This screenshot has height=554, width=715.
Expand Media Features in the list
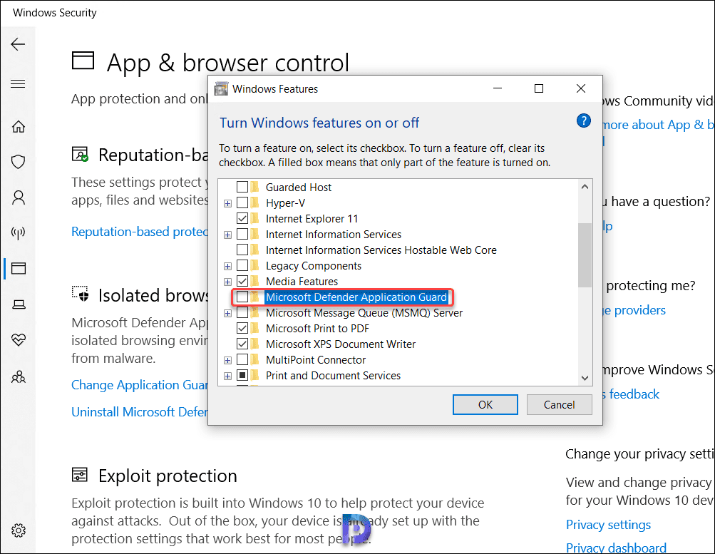click(x=227, y=281)
